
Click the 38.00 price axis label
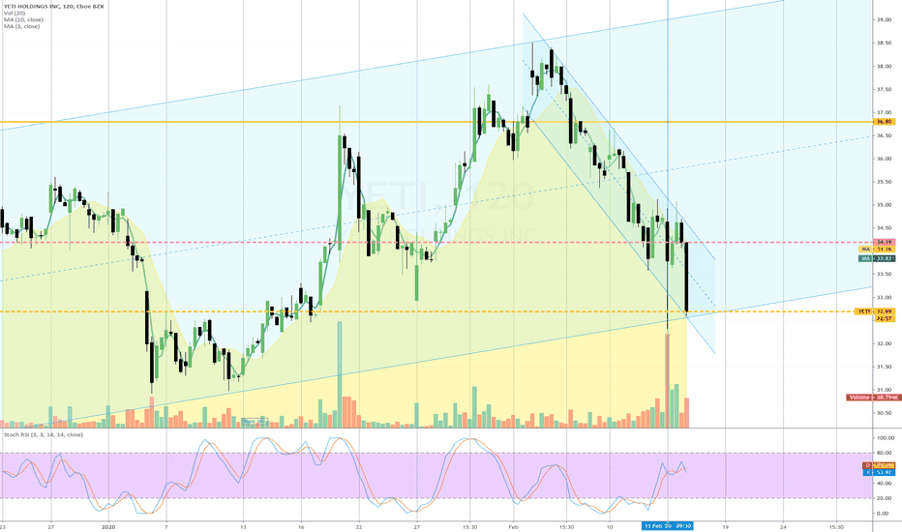tap(884, 66)
